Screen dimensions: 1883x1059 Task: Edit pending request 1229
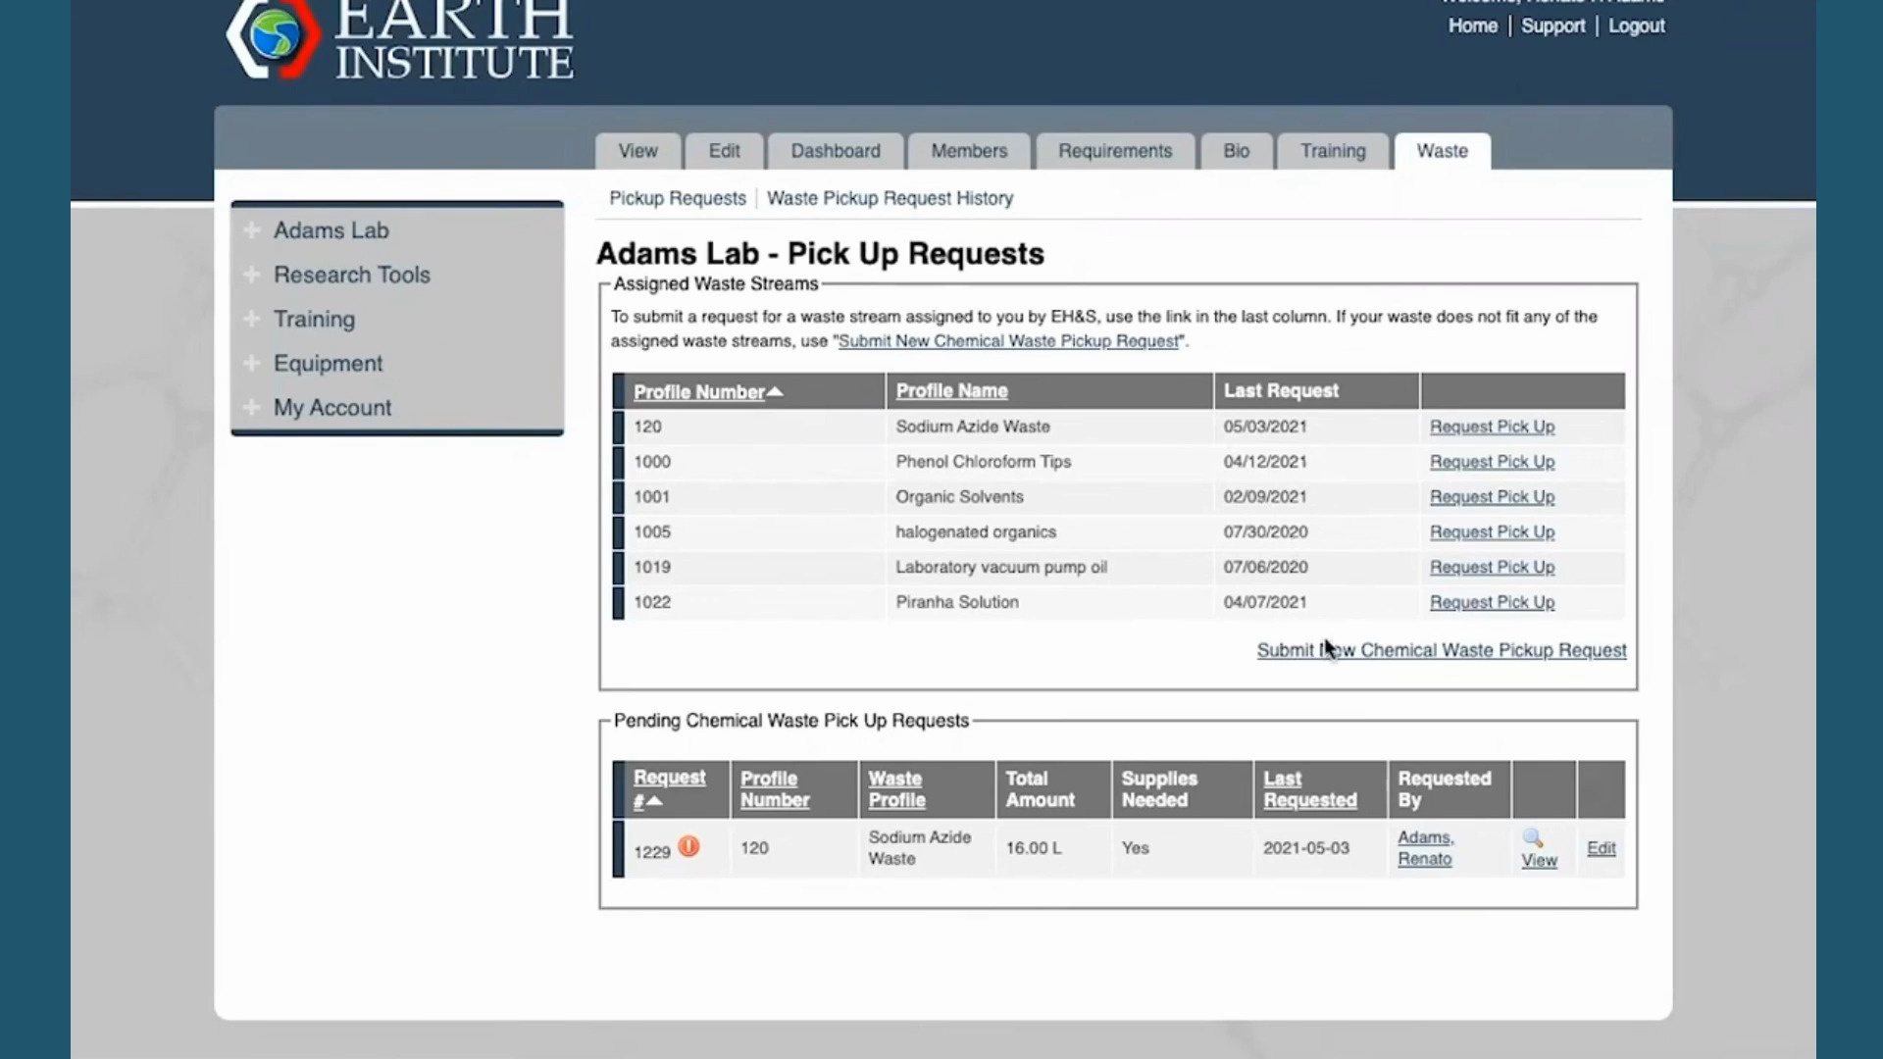(1601, 848)
